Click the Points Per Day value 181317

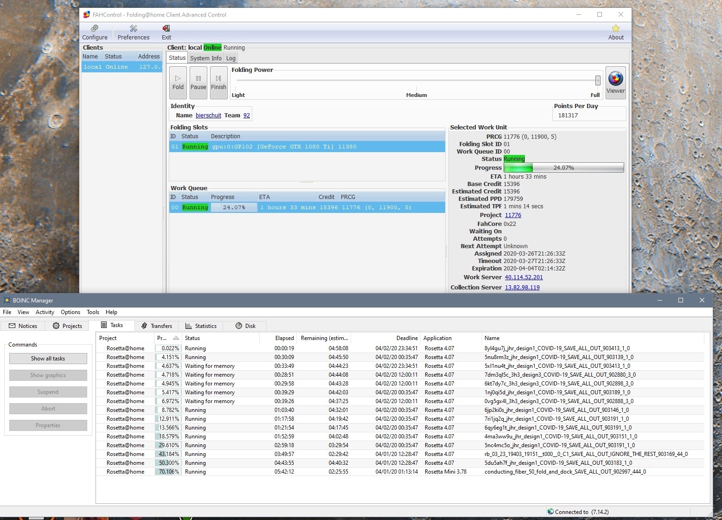pyautogui.click(x=568, y=116)
